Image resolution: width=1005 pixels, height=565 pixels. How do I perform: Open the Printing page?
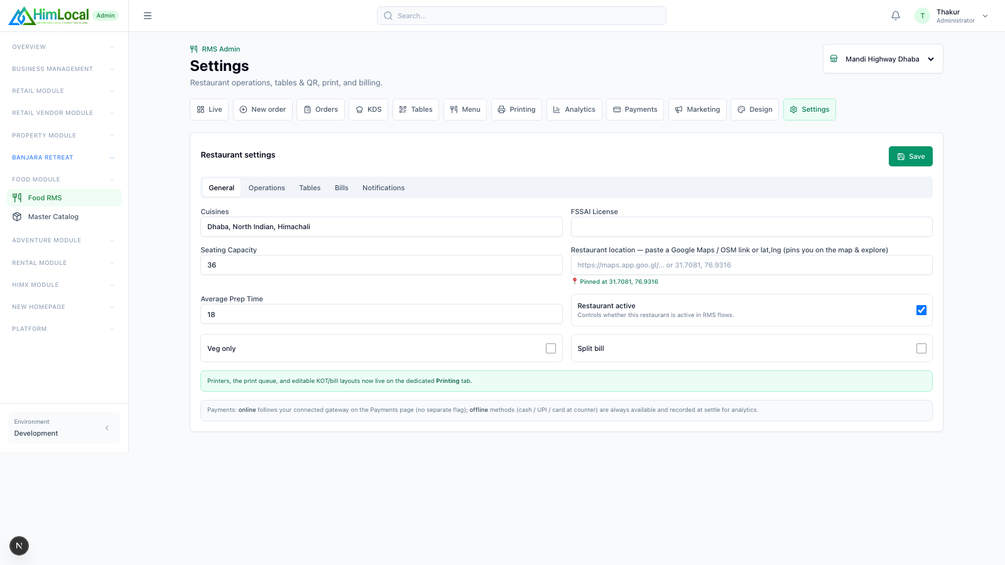(516, 109)
